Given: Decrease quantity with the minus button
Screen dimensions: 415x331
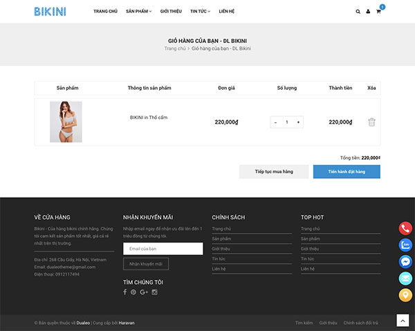Looking at the screenshot, I should 275,122.
